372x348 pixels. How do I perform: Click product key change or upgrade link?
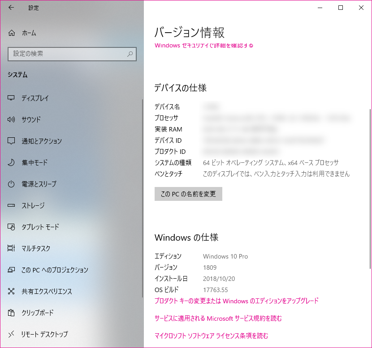(x=236, y=301)
